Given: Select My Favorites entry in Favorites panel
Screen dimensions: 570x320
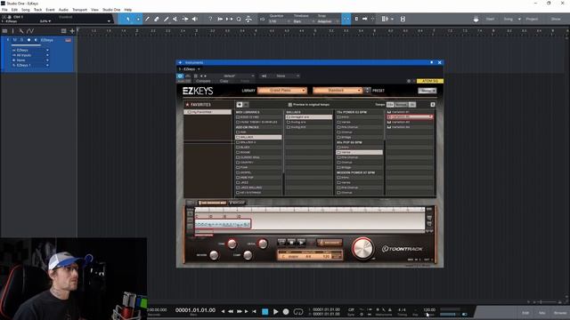Looking at the screenshot, I should click(x=208, y=112).
